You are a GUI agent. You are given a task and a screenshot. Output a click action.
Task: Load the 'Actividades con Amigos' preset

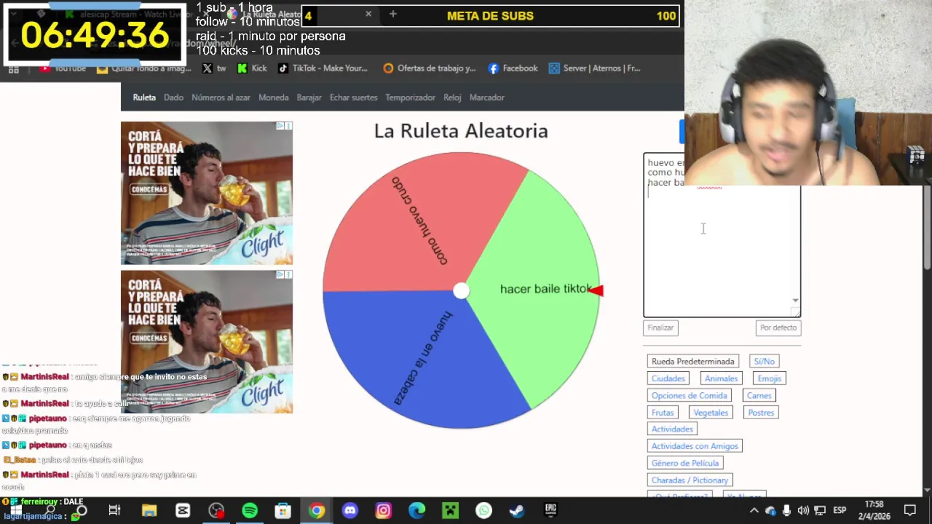[695, 446]
